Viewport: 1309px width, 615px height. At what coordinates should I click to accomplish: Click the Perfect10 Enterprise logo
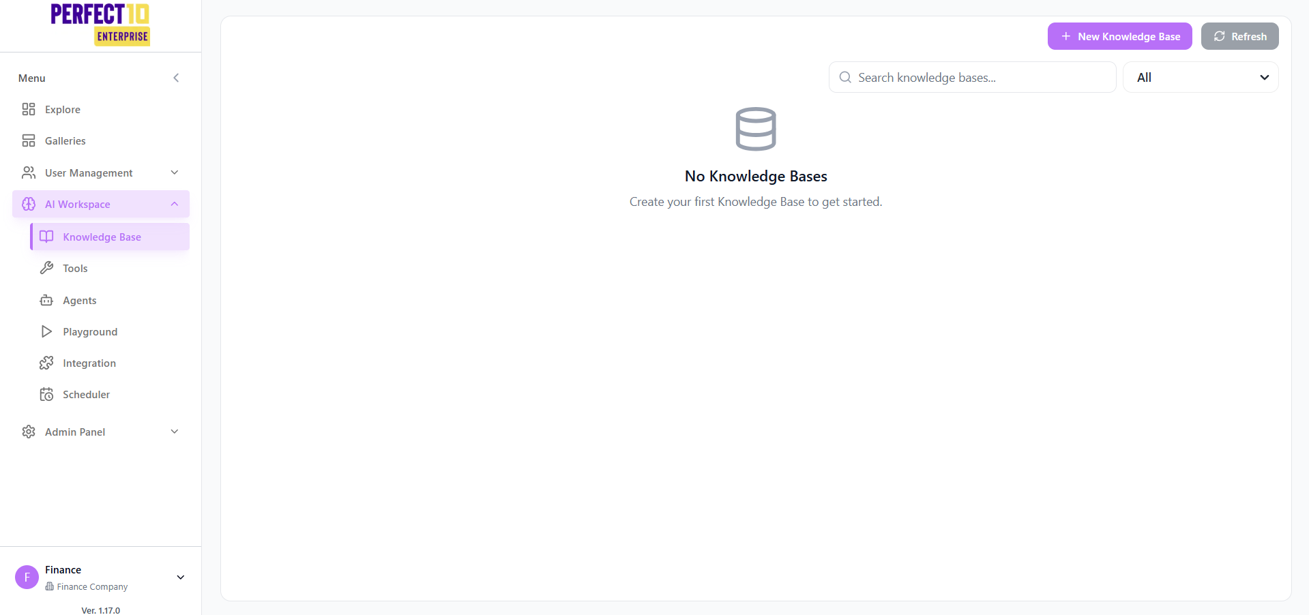click(100, 25)
